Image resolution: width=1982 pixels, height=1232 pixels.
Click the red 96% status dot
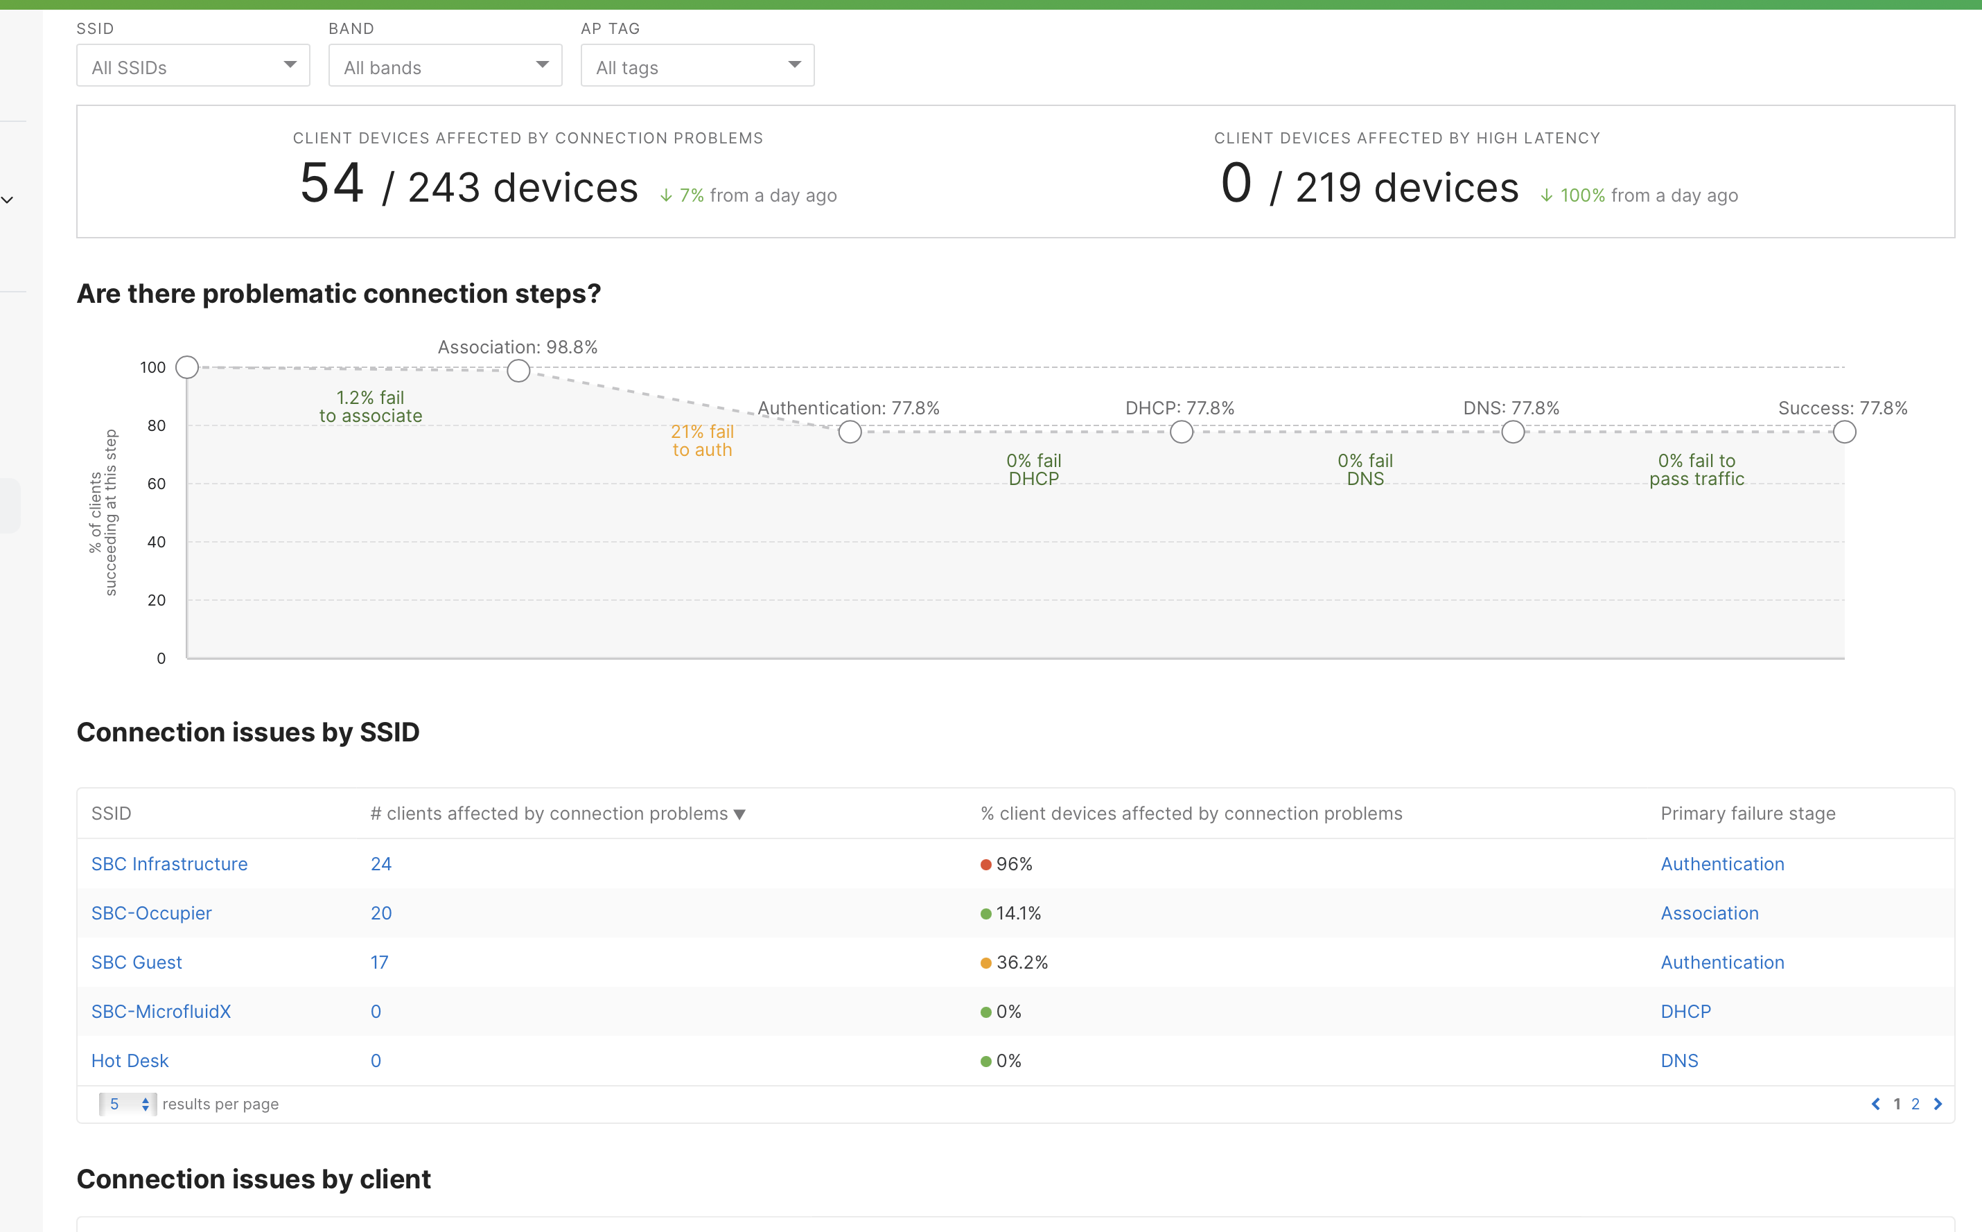point(985,865)
